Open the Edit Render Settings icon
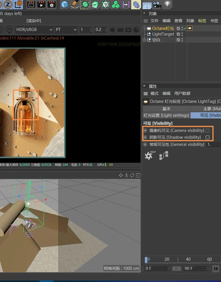 [x=52, y=4]
